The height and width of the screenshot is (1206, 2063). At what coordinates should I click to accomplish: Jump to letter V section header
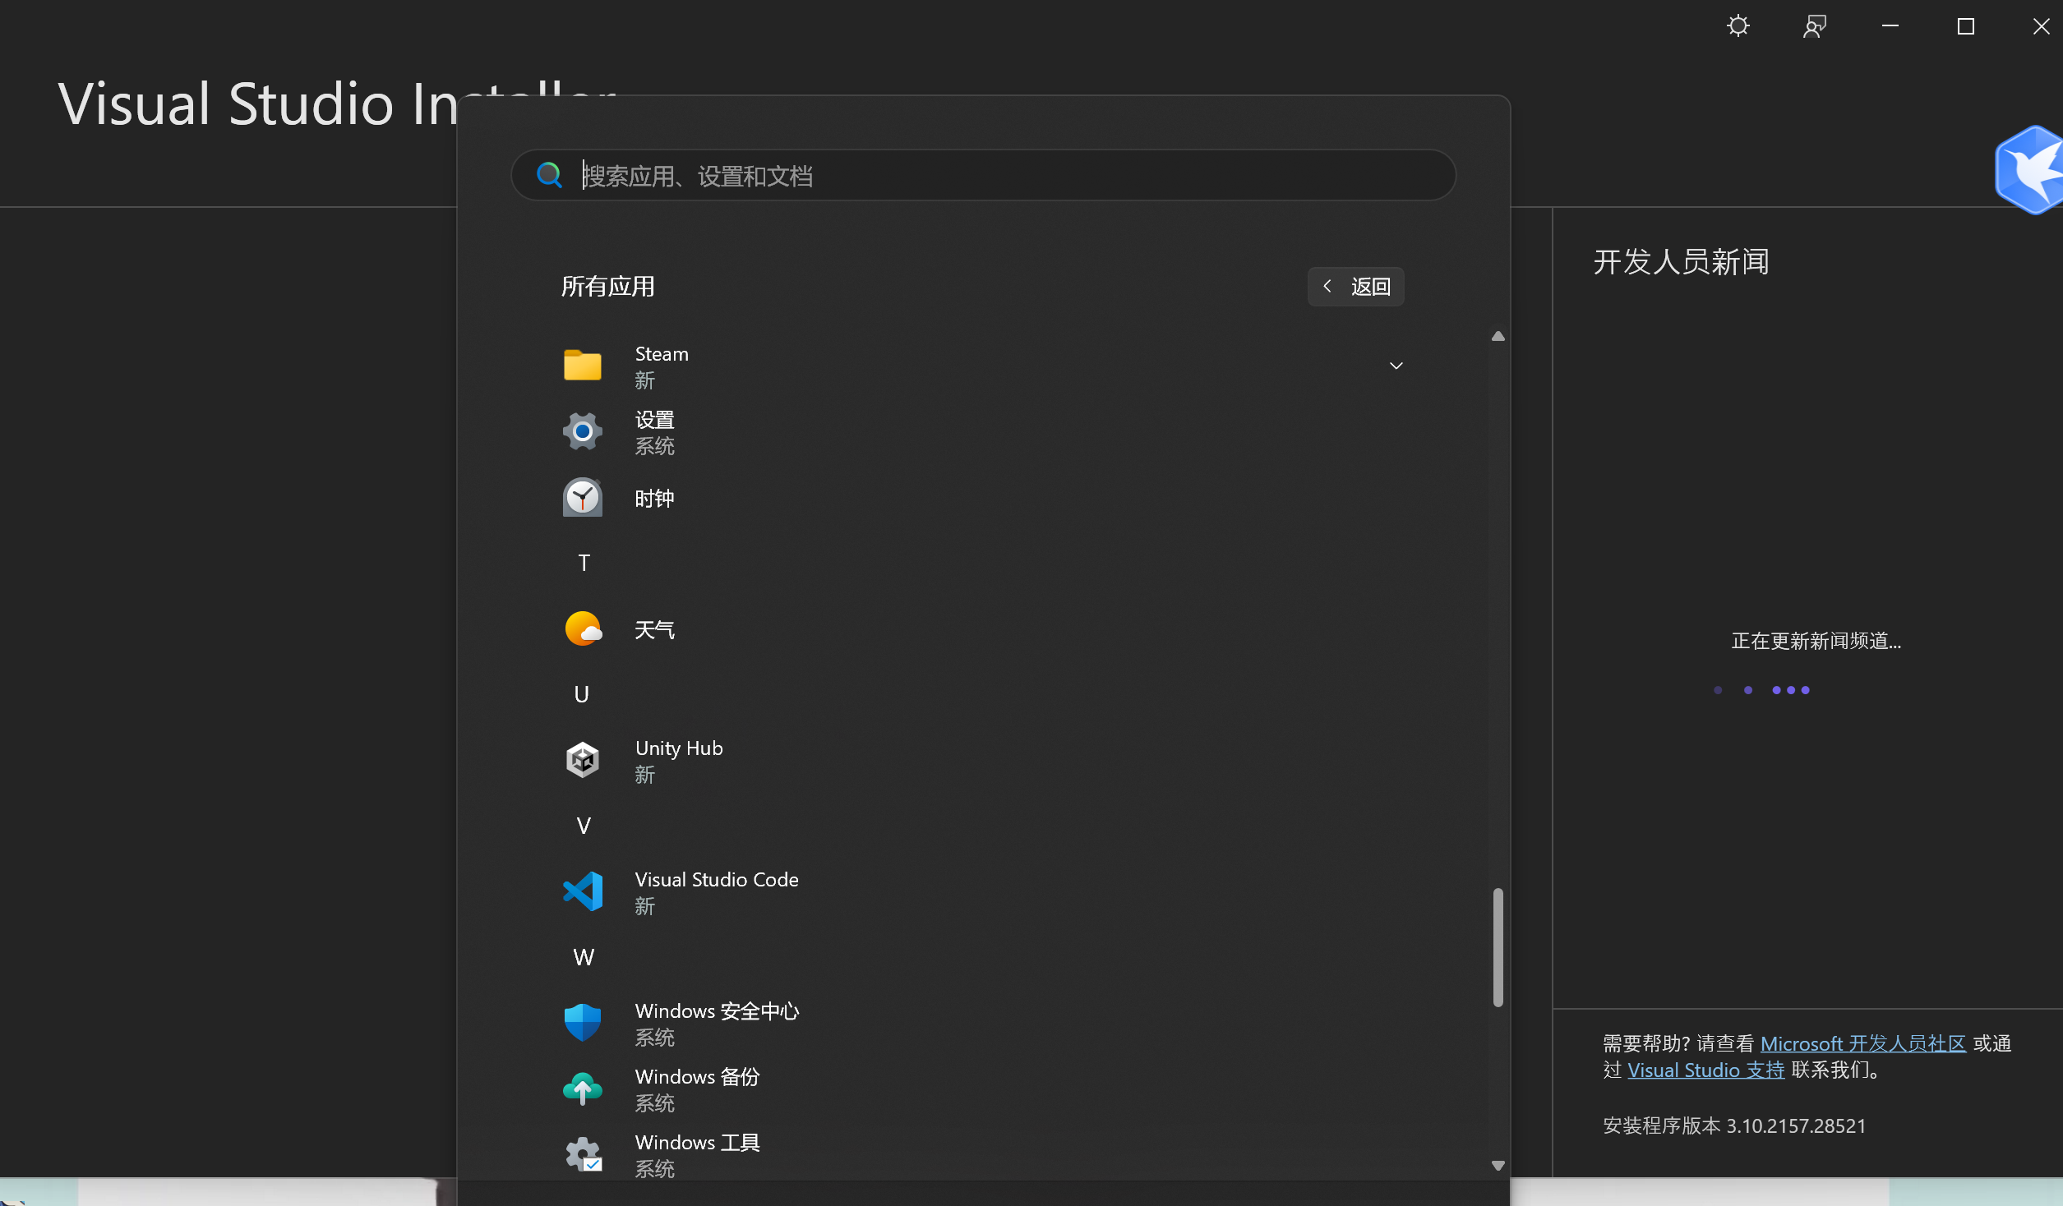(x=584, y=826)
